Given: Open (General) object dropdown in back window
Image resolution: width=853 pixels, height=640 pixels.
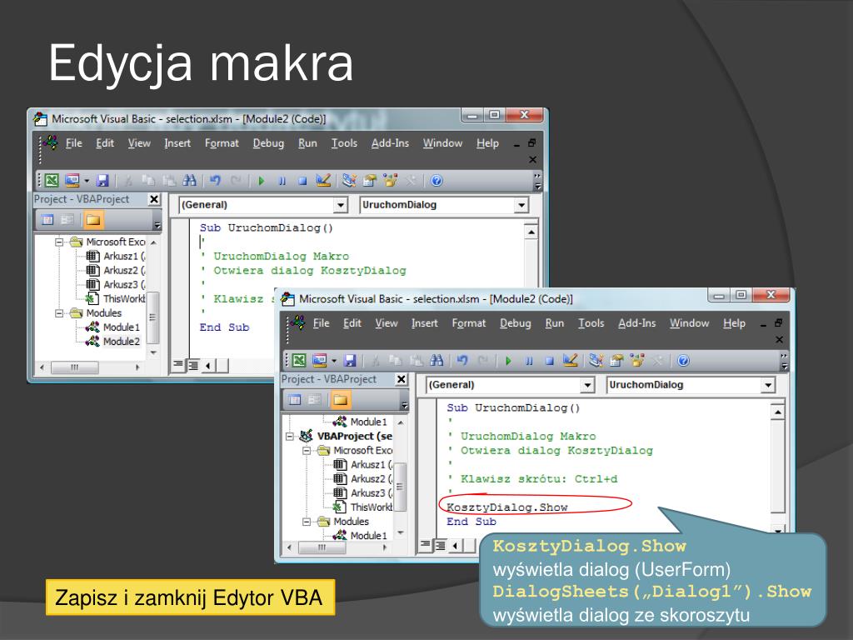Looking at the screenshot, I should pyautogui.click(x=340, y=205).
